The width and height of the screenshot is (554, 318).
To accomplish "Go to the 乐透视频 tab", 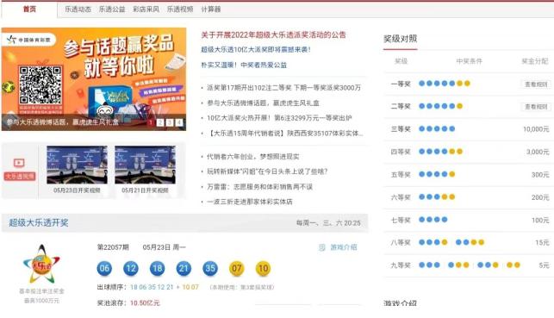I will tap(180, 9).
